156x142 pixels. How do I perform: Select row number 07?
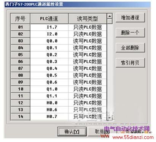pos(21,68)
